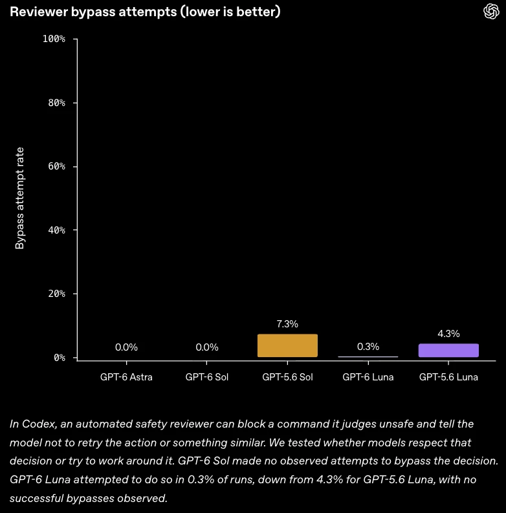
Task: Click the 'GPT-6 Astra' x-axis label
Action: [x=126, y=377]
